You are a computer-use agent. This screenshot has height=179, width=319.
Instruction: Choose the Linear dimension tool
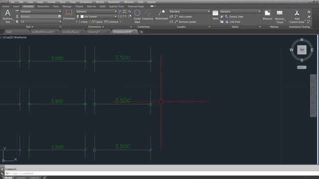[x=82, y=22]
